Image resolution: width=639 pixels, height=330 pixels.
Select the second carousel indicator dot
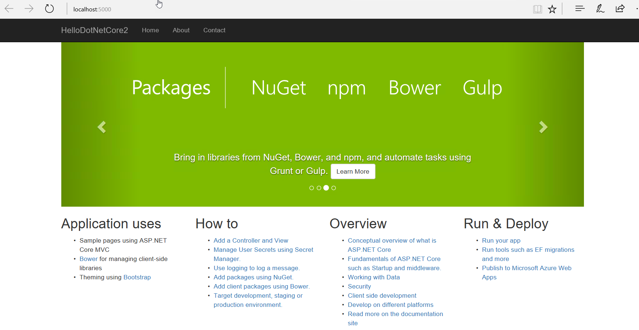[x=319, y=188]
